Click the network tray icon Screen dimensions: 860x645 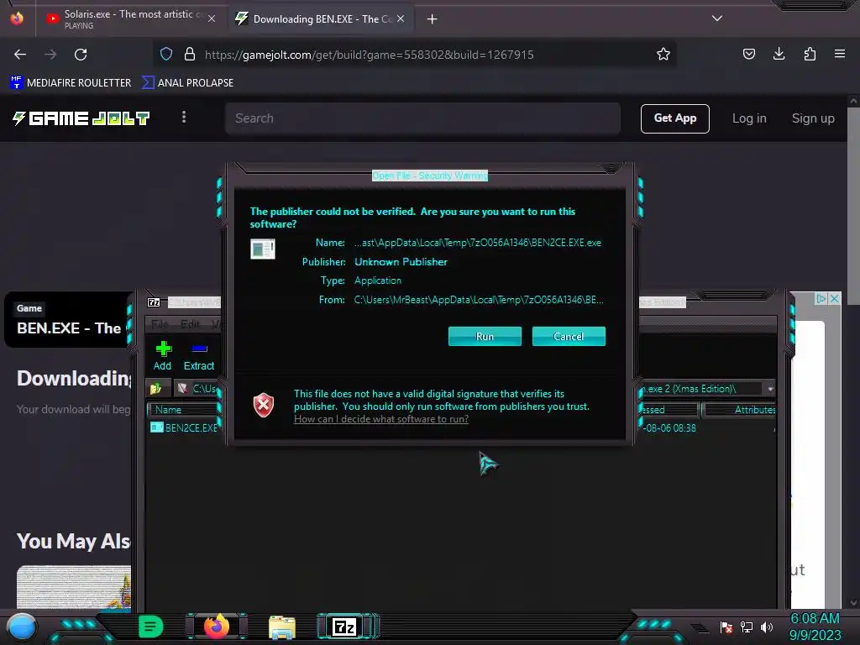click(747, 627)
